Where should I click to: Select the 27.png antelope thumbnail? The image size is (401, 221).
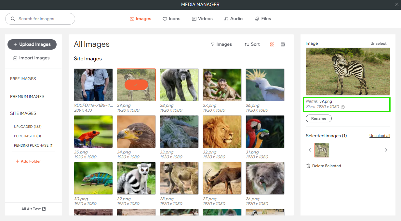tap(222, 178)
